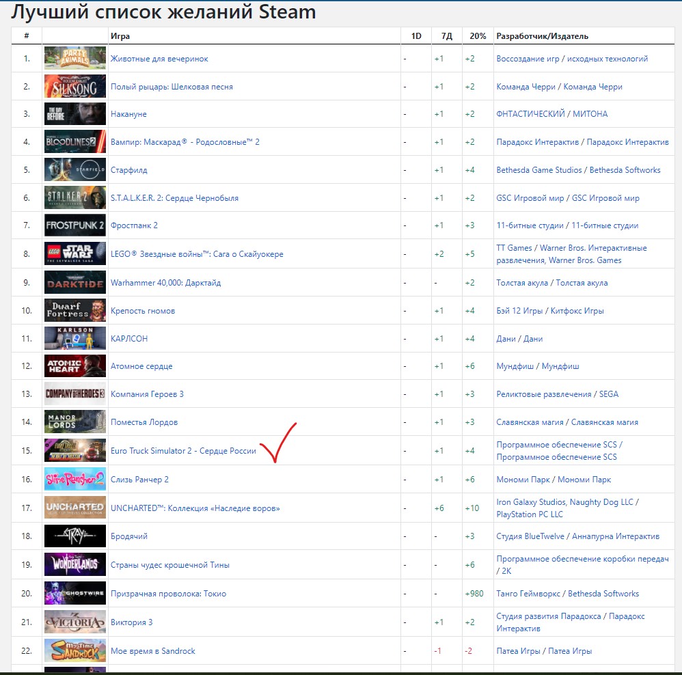Screen dimensions: 682x675
Task: Open the Darktide thumbnail image
Action: pyautogui.click(x=74, y=282)
